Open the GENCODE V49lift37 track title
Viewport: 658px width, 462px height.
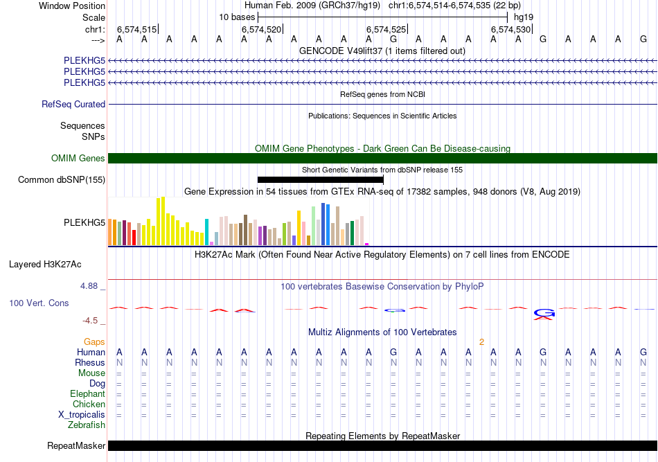pos(382,51)
